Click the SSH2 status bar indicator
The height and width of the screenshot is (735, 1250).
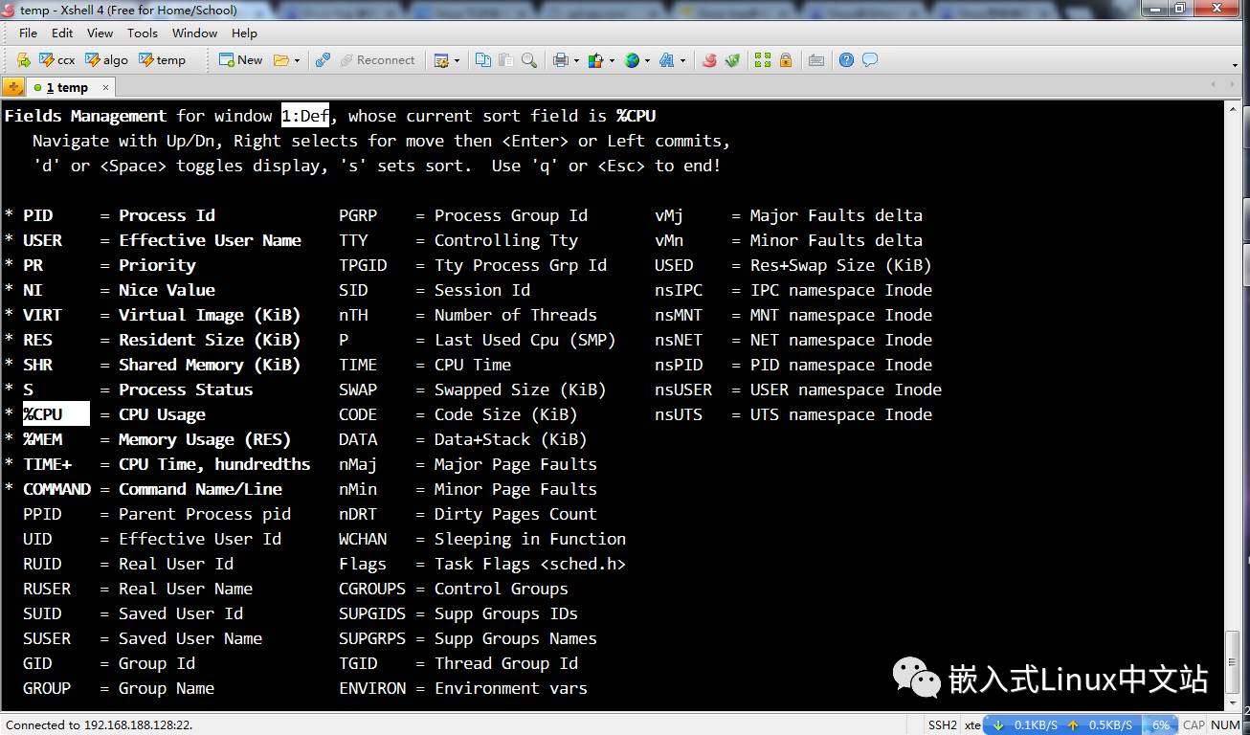click(942, 724)
